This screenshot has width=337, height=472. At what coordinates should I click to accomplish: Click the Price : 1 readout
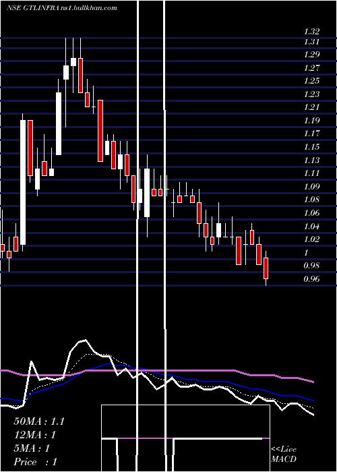(x=35, y=462)
